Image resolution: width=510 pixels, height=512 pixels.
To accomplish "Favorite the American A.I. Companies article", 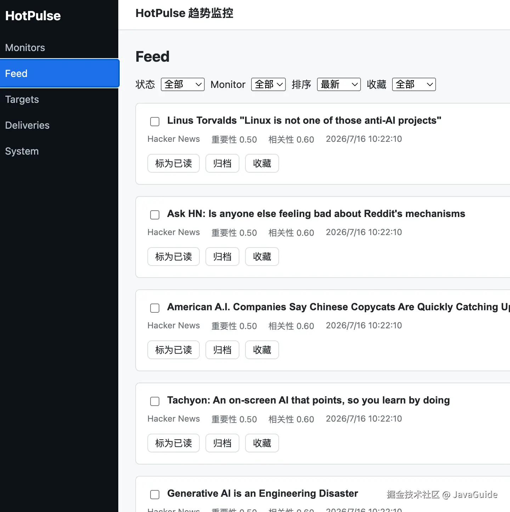I will 262,350.
